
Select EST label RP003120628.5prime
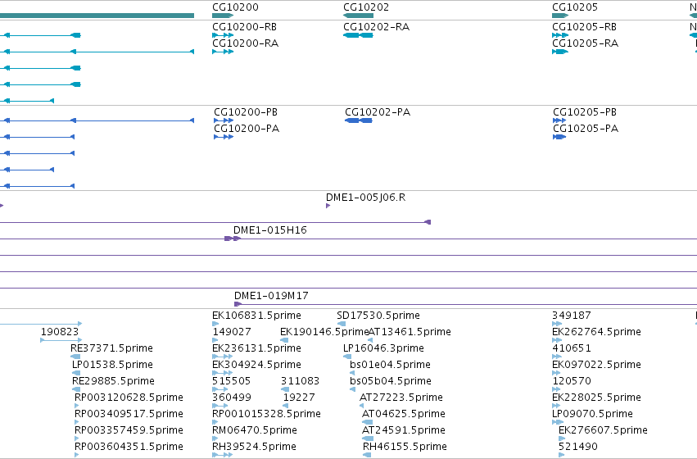coord(129,398)
